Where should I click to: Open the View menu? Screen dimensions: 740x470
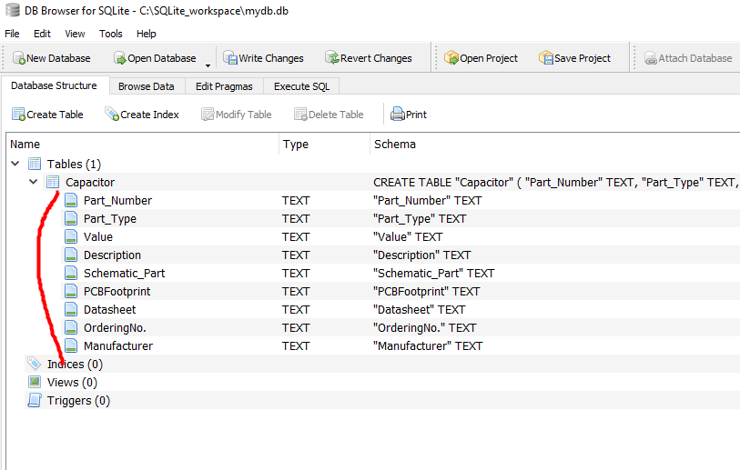[75, 34]
